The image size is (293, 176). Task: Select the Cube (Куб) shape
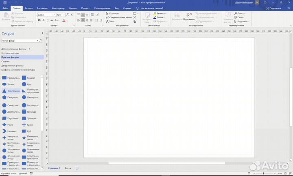(26, 131)
